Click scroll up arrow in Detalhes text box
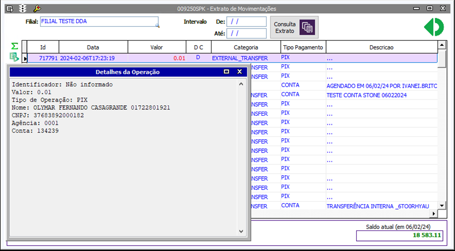Viewport: 455px width, 251px height. click(241, 84)
